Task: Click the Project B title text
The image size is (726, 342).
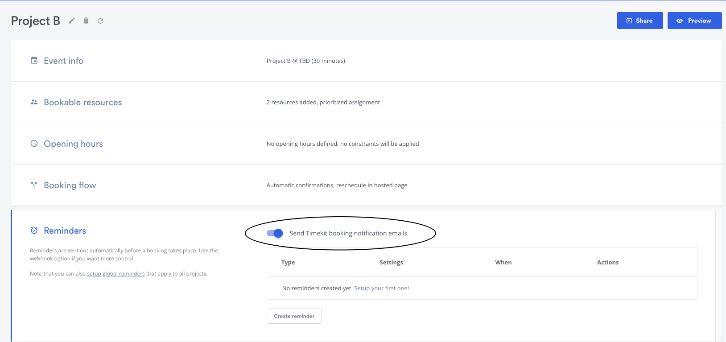Action: (x=35, y=21)
